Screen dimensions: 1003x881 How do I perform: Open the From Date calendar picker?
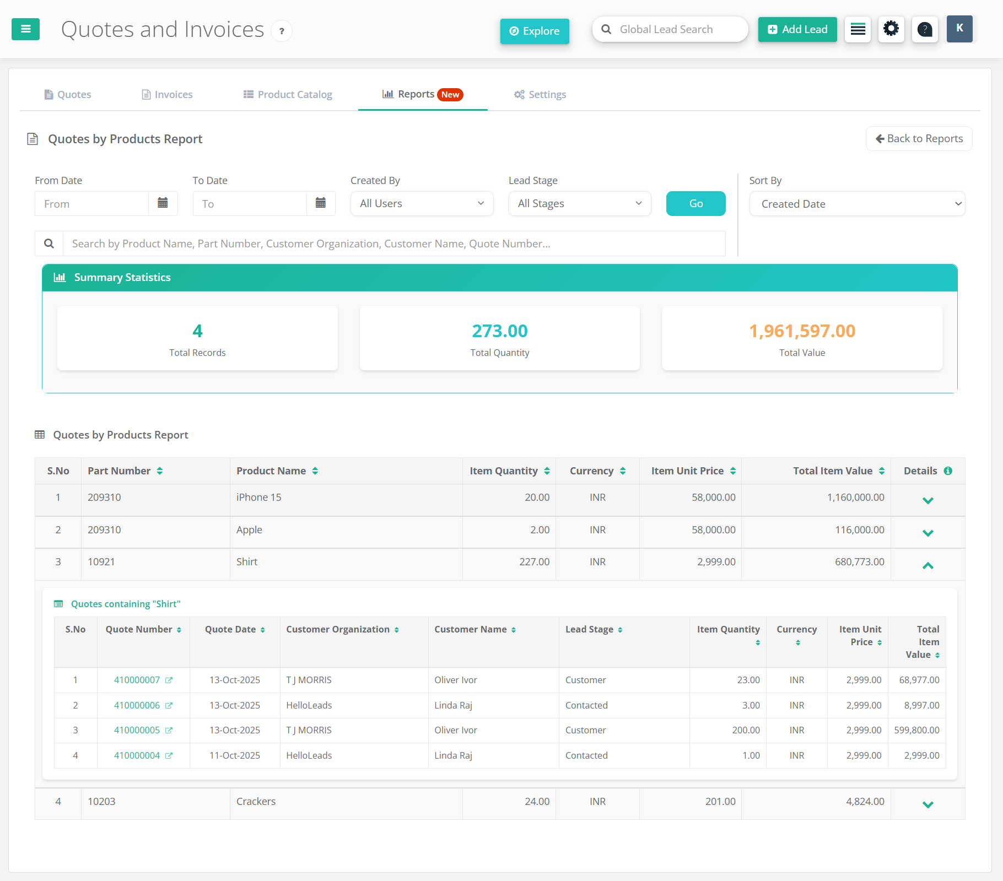tap(163, 203)
